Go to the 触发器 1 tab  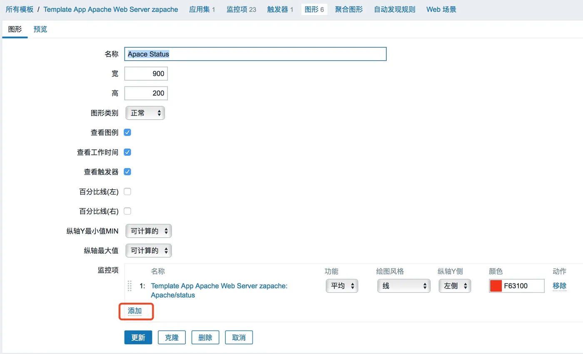[280, 9]
